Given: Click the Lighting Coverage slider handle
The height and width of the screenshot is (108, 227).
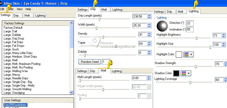Looking at the screenshot, I should [x=190, y=82].
